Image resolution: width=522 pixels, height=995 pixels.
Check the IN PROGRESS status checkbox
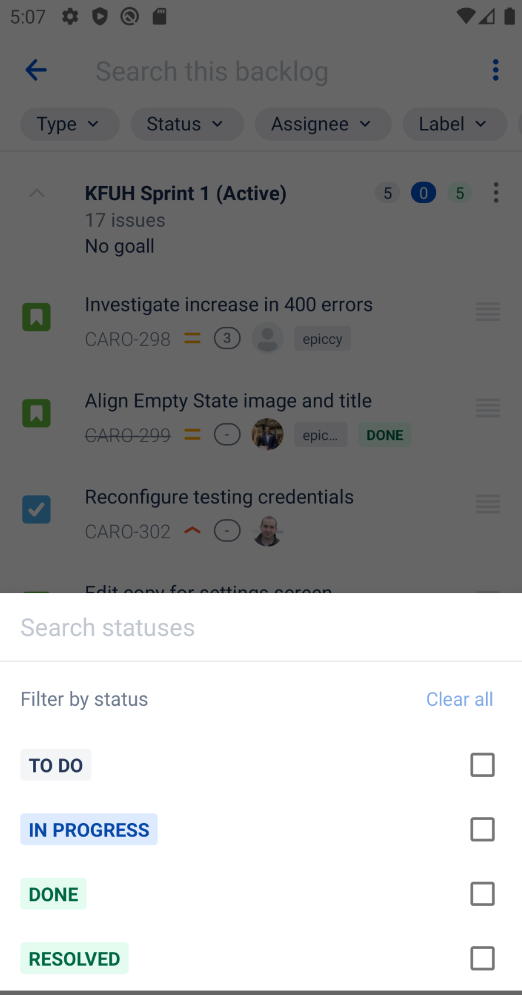(x=483, y=830)
